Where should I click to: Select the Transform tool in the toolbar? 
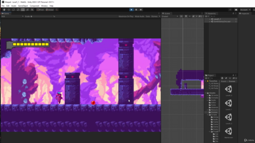(27, 10)
